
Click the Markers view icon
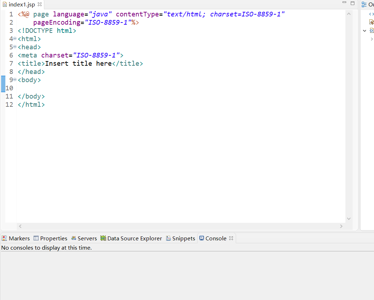4,238
